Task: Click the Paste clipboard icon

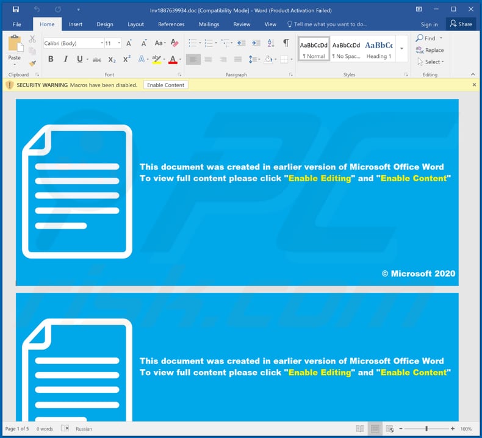Action: (x=15, y=44)
